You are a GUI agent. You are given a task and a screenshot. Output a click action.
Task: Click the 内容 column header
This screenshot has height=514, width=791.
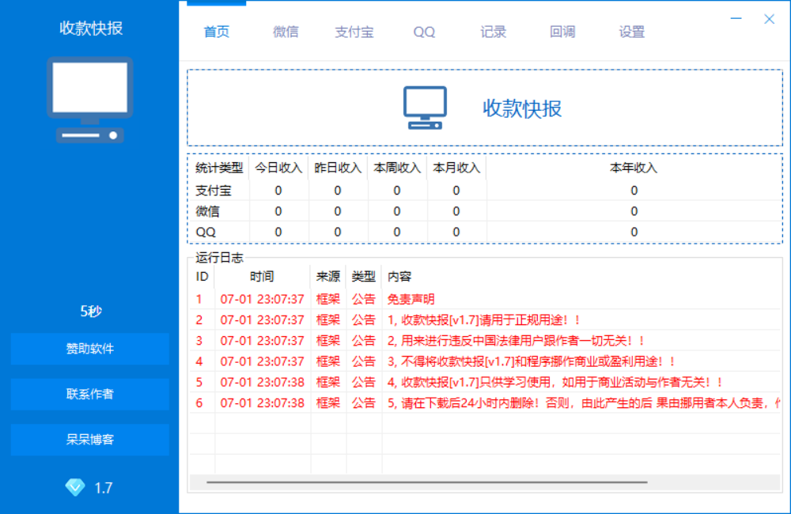(x=399, y=277)
